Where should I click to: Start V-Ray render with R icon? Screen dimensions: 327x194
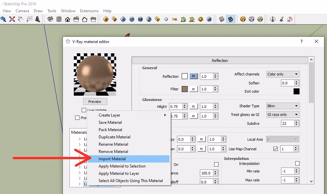click(x=123, y=20)
